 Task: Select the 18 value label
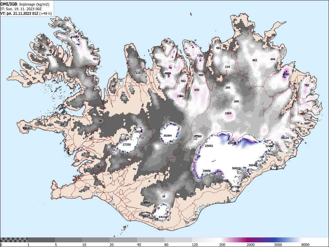point(100,121)
